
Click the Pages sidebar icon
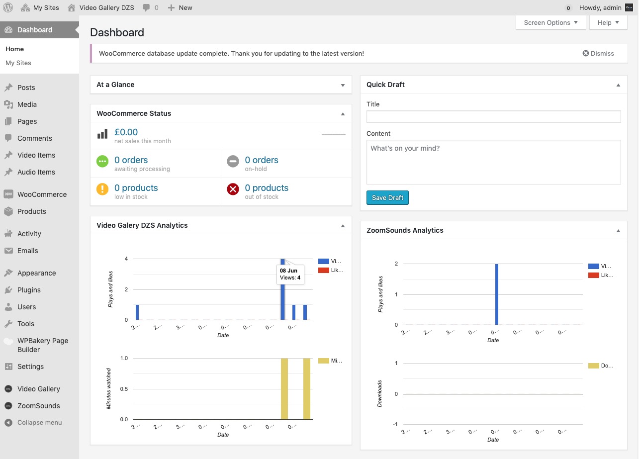click(8, 121)
